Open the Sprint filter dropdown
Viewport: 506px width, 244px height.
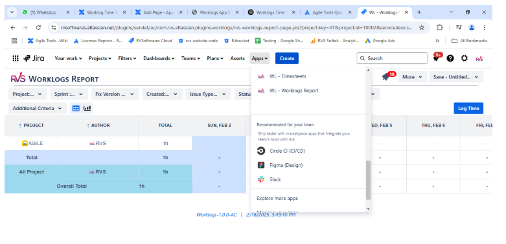tap(69, 94)
